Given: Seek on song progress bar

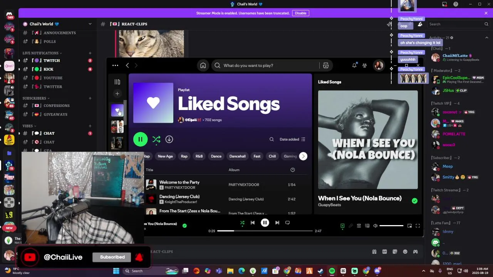Looking at the screenshot, I should click(265, 231).
